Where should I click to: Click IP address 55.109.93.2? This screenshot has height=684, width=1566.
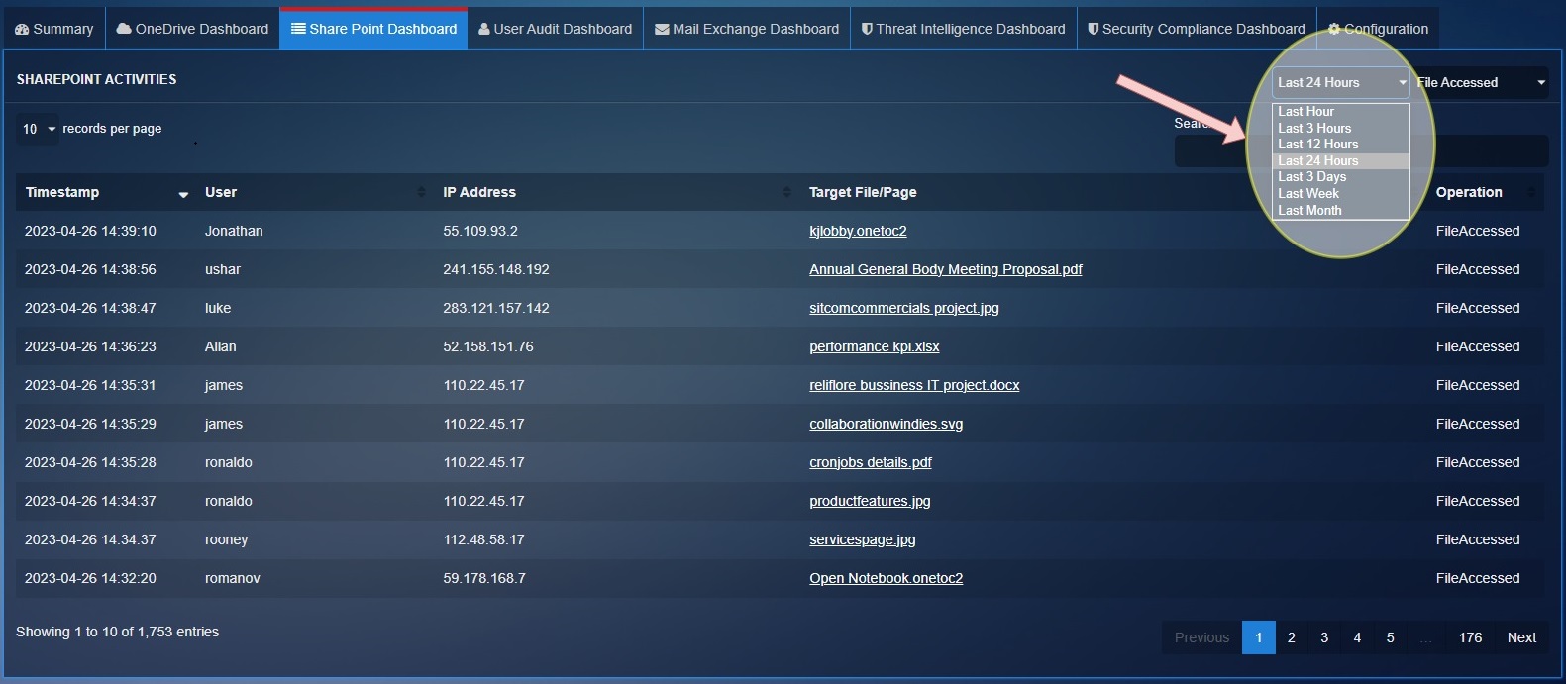click(x=480, y=231)
